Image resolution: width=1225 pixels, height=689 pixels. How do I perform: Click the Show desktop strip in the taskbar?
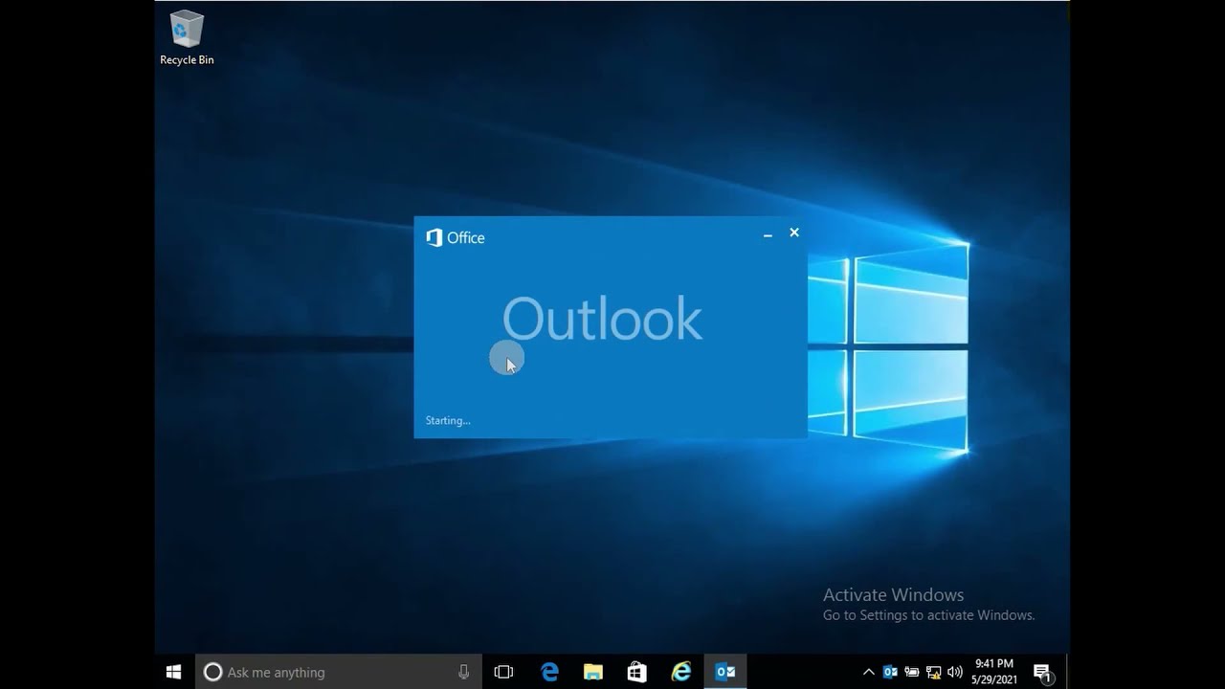pyautogui.click(x=1068, y=672)
